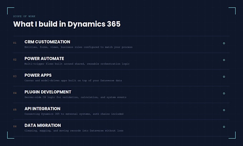243x146 pixels.
Task: Click the circle icon in CRM Customization row
Action: point(224,43)
